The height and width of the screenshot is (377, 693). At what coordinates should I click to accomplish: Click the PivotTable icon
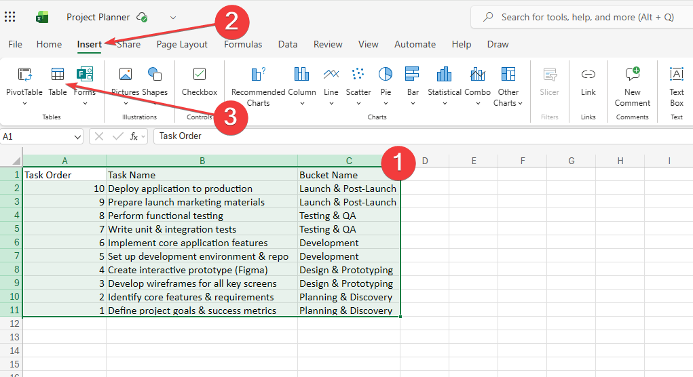(24, 75)
